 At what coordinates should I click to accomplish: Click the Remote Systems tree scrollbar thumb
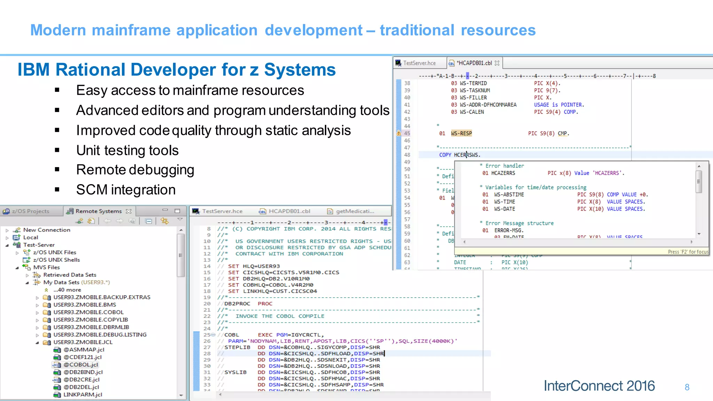click(181, 255)
